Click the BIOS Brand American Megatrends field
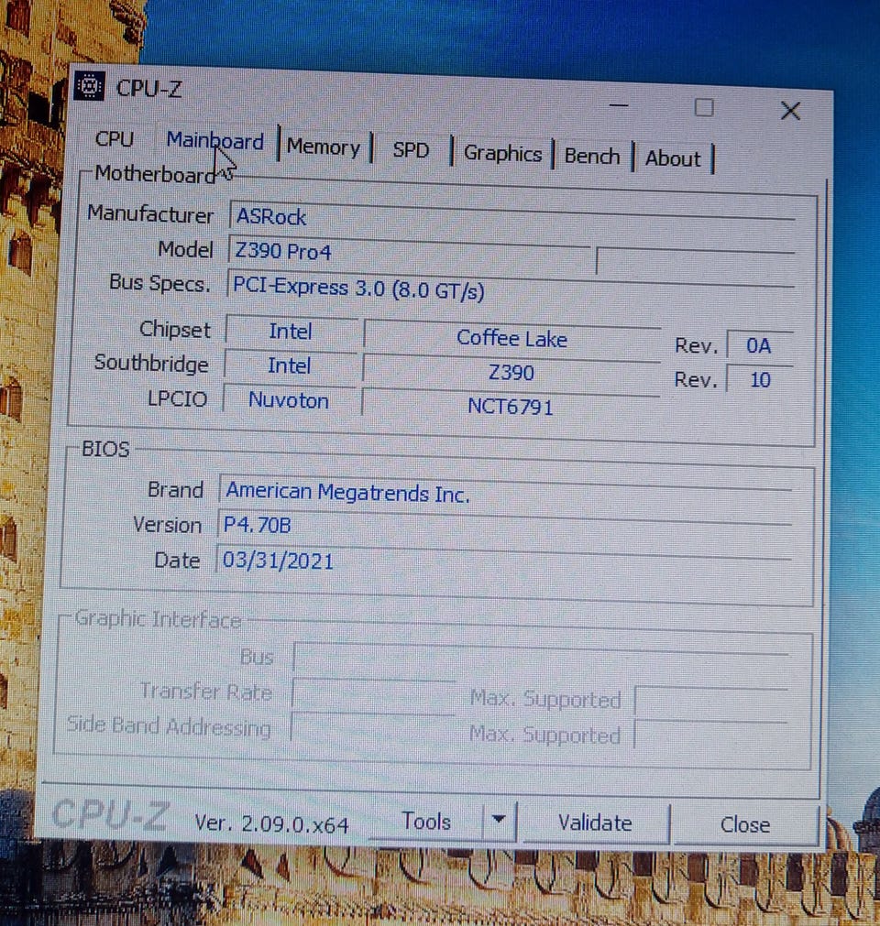Viewport: 880px width, 926px height. [505, 493]
